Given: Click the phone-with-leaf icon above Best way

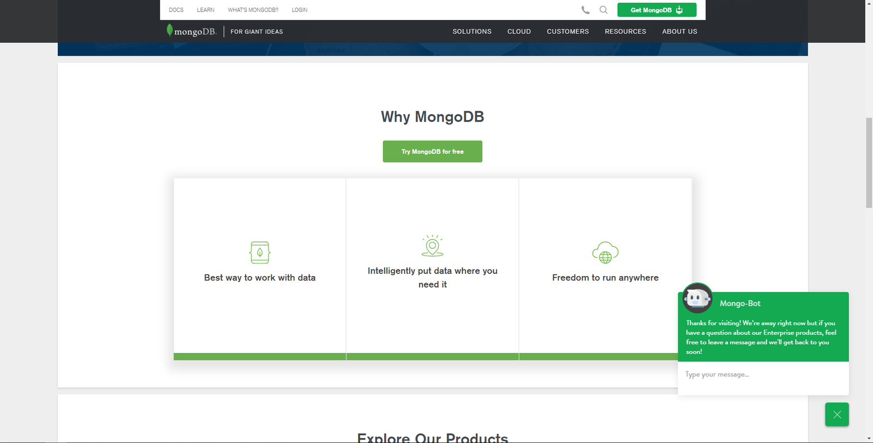Looking at the screenshot, I should pyautogui.click(x=260, y=253).
